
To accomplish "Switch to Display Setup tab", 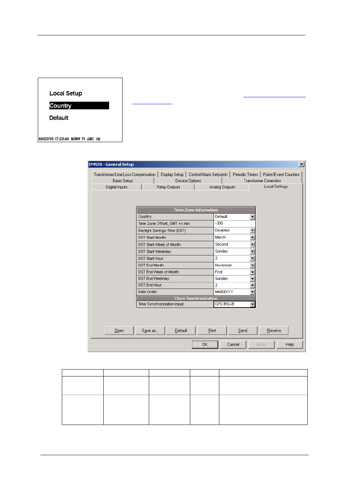I will (172, 175).
